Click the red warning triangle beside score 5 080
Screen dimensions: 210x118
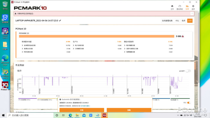click(183, 36)
